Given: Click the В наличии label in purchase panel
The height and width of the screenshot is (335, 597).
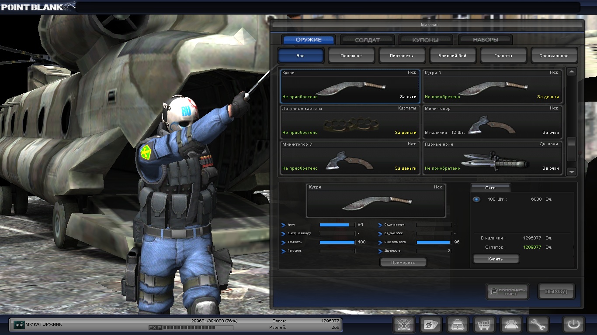Looking at the screenshot, I should [x=493, y=238].
